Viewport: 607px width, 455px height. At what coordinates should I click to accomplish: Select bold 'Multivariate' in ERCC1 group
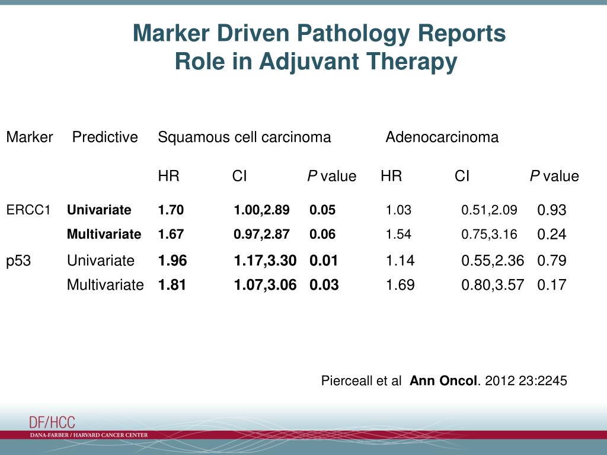[x=104, y=234]
